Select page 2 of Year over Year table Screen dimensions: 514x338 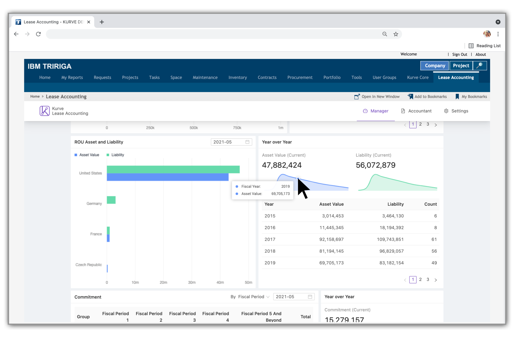[x=420, y=280]
